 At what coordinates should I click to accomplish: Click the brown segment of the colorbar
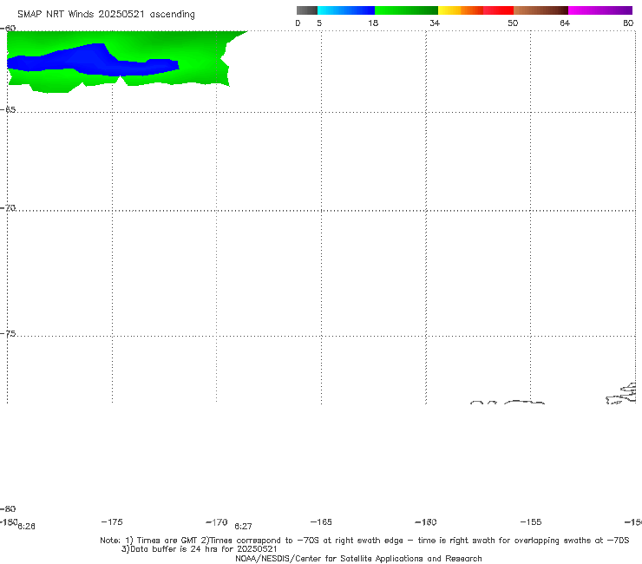540,10
